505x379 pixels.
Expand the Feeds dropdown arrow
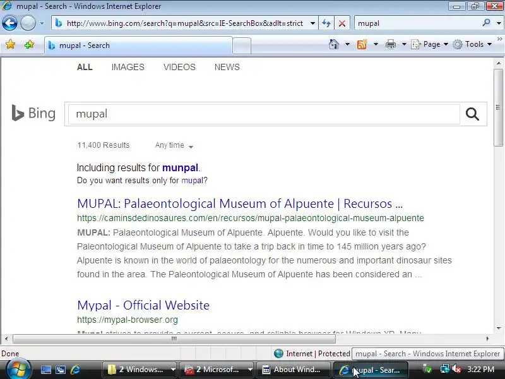click(x=376, y=44)
